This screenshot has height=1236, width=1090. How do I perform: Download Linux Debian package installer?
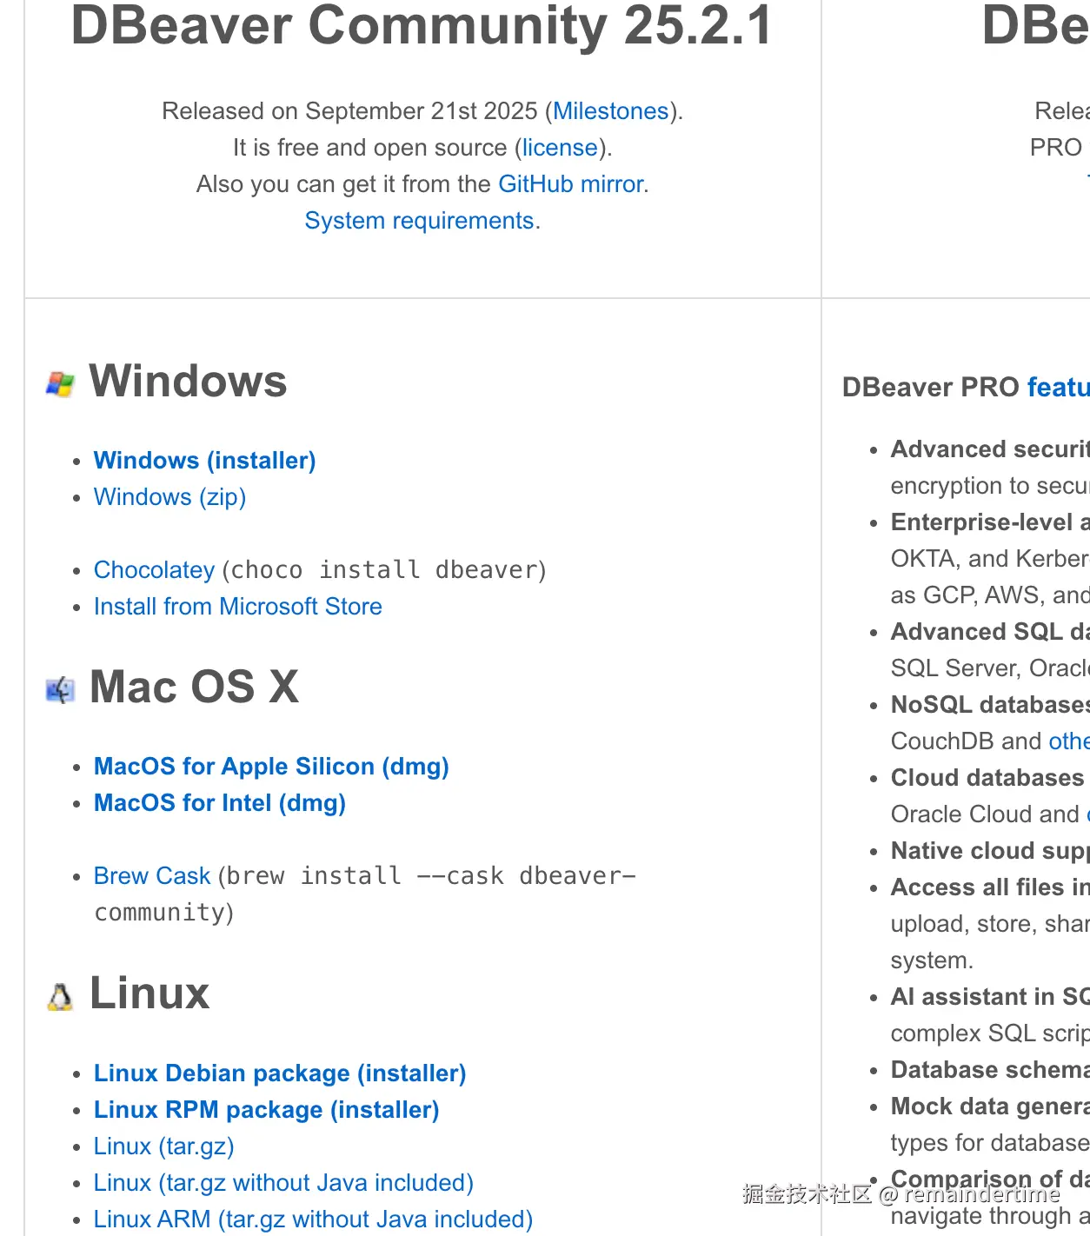[x=280, y=1073]
